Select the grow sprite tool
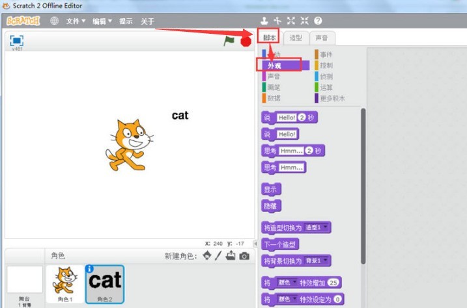 click(x=291, y=21)
